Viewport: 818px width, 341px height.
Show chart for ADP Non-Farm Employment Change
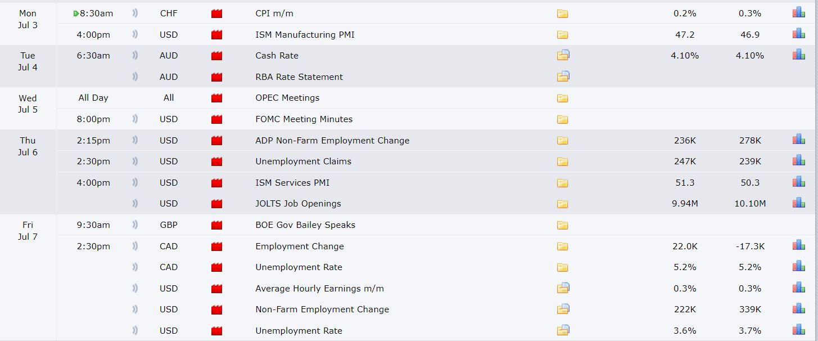coord(798,140)
